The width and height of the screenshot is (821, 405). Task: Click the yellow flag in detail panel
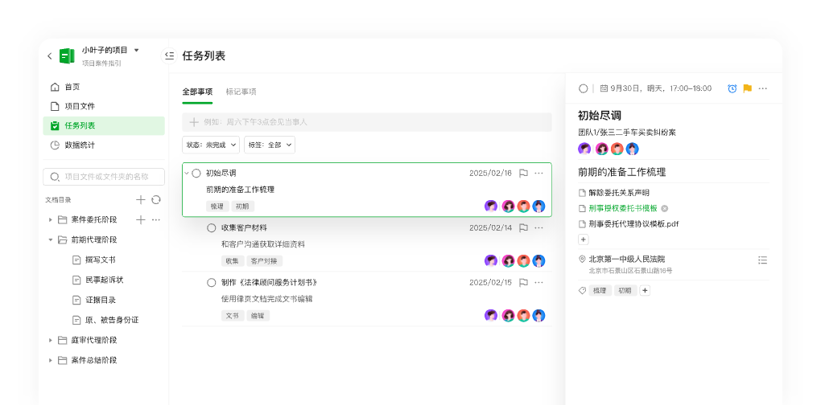[747, 88]
